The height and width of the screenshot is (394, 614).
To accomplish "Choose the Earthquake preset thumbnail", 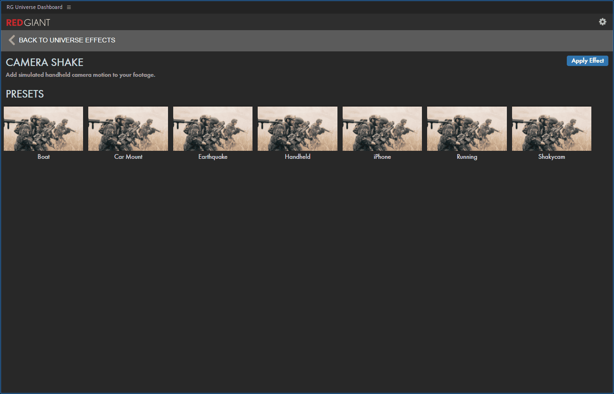I will tap(213, 129).
